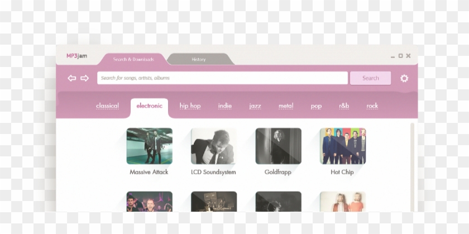Click the MP3jam logo
469x234 pixels.
76,56
